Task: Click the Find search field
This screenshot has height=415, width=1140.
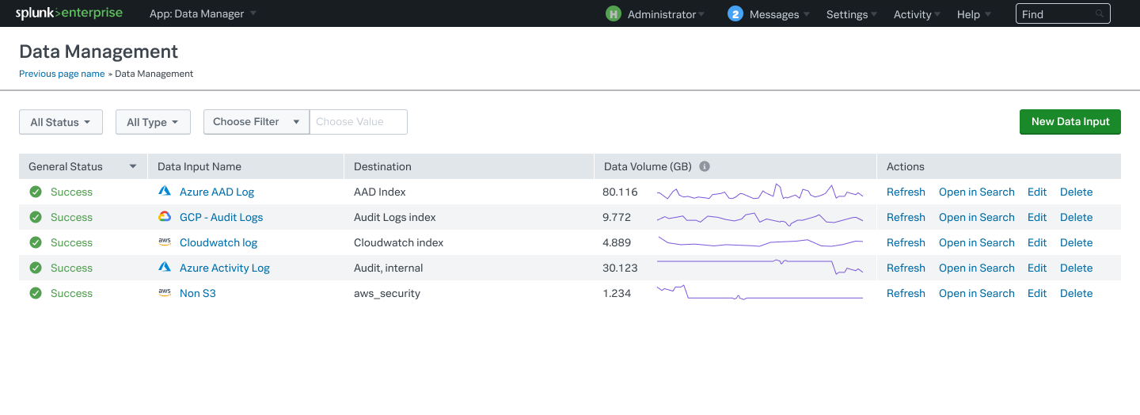Action: coord(1063,14)
